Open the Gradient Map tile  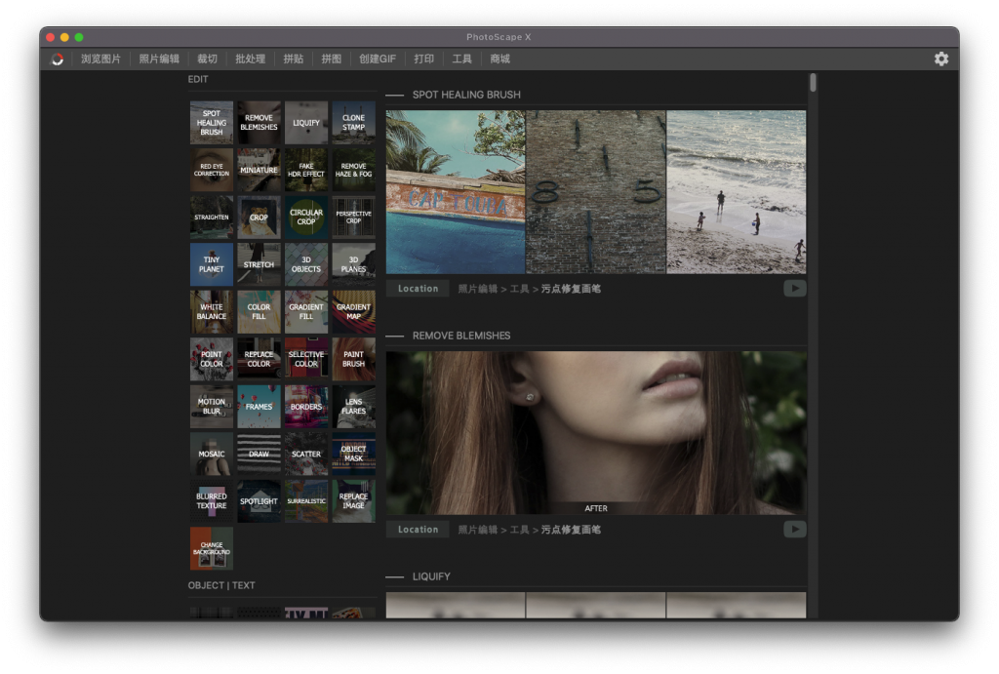(353, 312)
